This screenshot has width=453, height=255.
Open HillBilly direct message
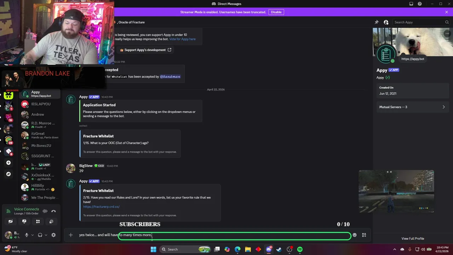pos(40,187)
